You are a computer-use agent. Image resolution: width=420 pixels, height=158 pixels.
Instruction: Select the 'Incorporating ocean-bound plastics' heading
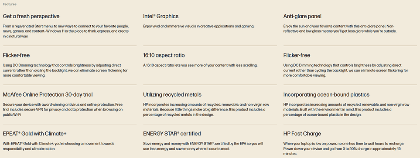tap(326, 94)
